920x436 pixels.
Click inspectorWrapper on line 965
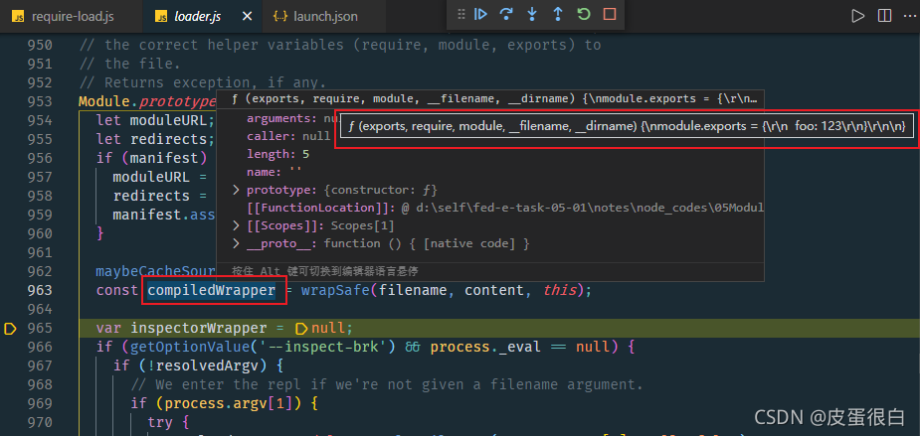(198, 328)
